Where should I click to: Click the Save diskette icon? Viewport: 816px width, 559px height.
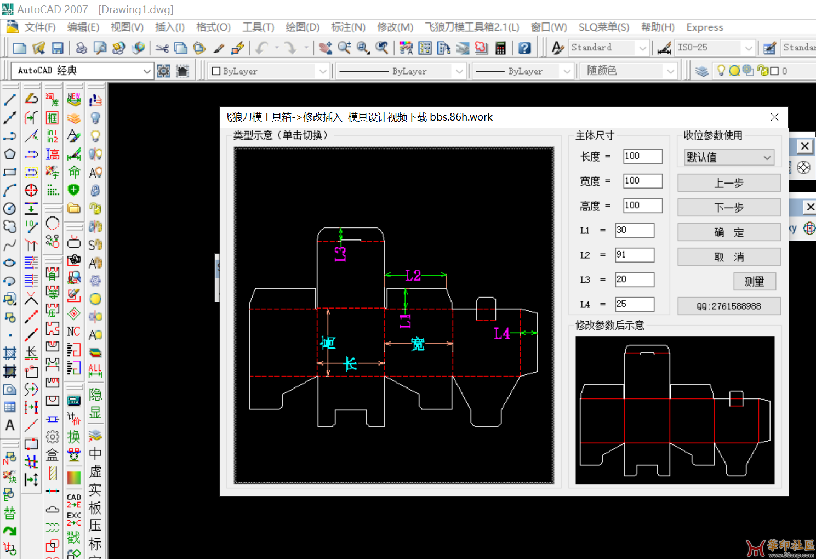point(57,48)
